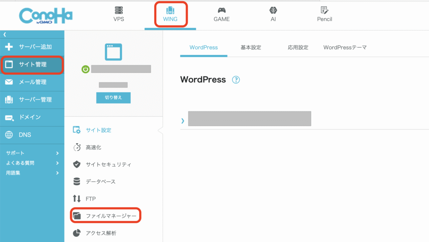Viewport: 429px width, 242px height.
Task: Select the WordPress settings tab
Action: (204, 48)
